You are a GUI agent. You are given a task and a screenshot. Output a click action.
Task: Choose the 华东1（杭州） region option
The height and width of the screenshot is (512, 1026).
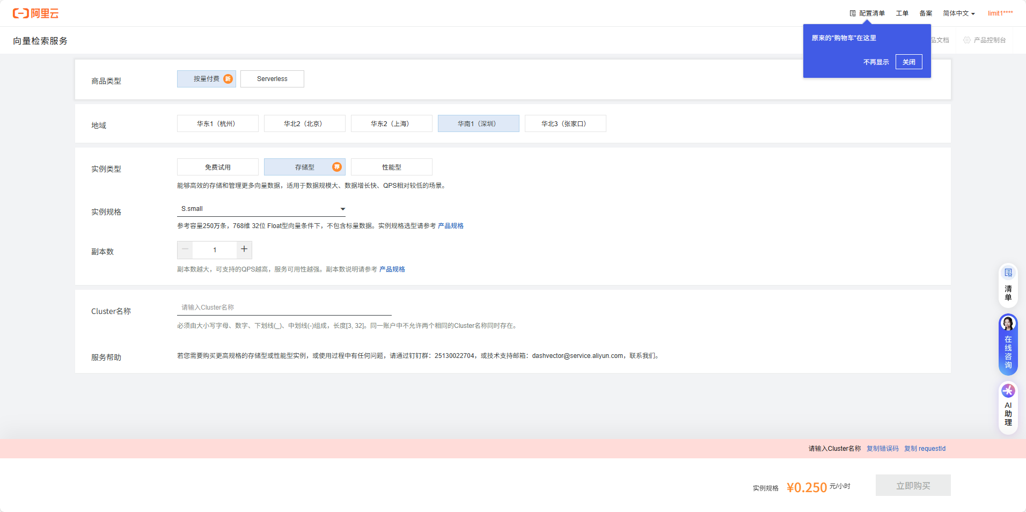(217, 123)
